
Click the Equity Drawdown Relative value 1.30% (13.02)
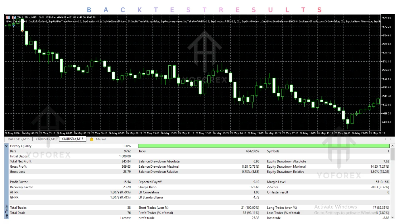[379, 172]
